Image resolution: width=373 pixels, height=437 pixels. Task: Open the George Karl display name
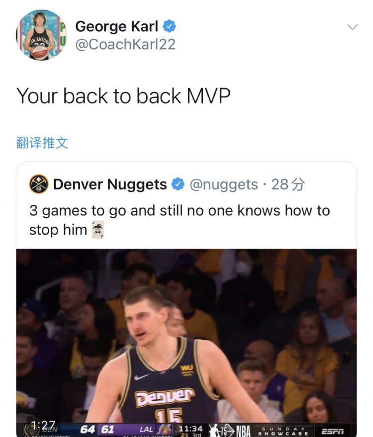(x=116, y=26)
